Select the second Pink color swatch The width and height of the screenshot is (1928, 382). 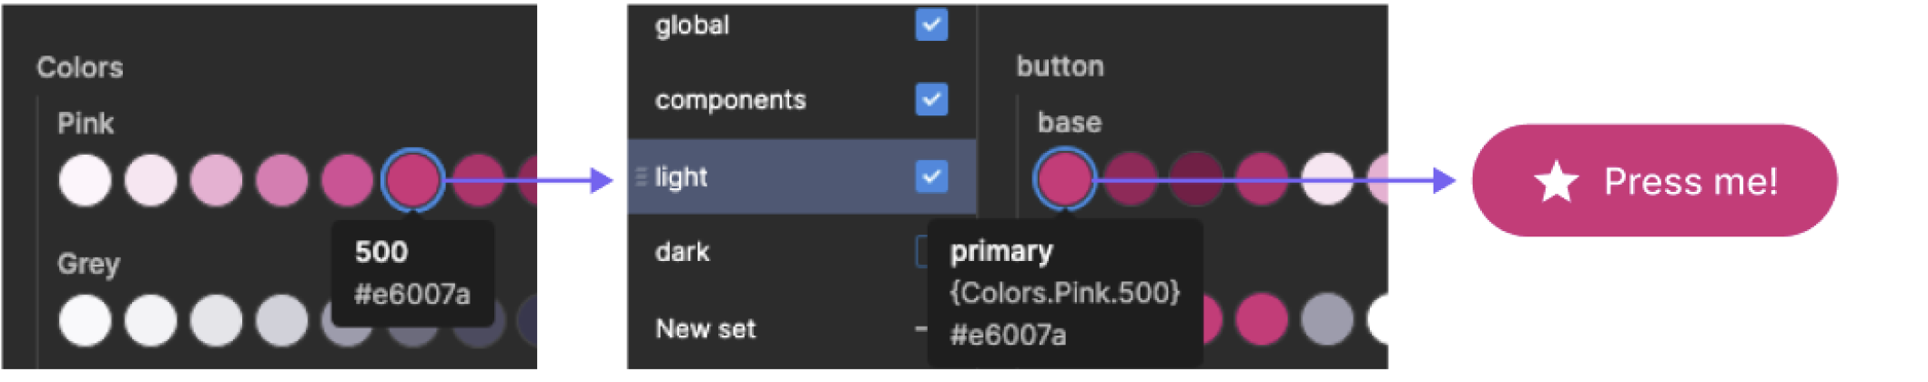(151, 179)
